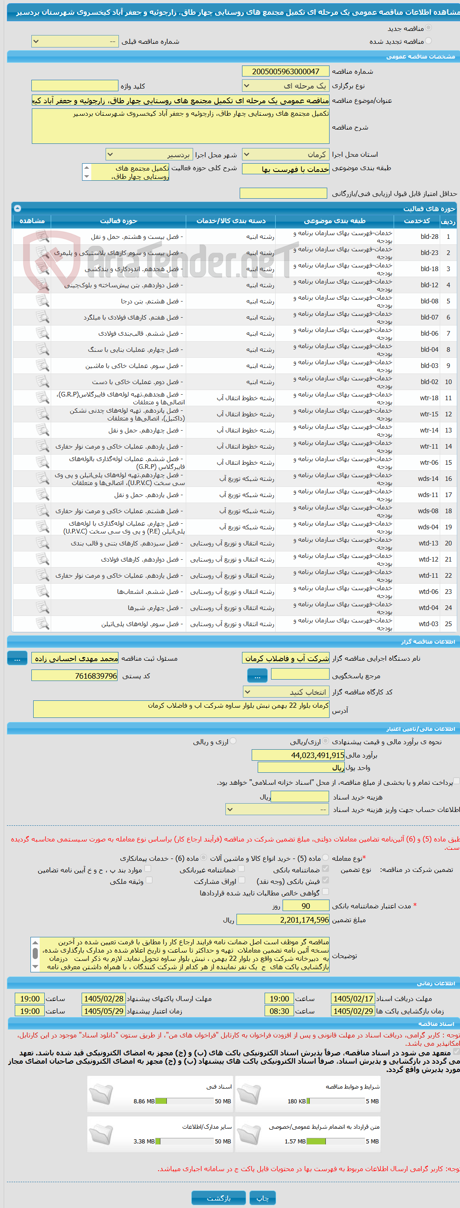Open view icon for row wds-14

[x=43, y=479]
